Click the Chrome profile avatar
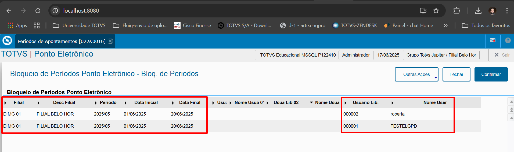The width and height of the screenshot is (514, 152). click(x=493, y=11)
